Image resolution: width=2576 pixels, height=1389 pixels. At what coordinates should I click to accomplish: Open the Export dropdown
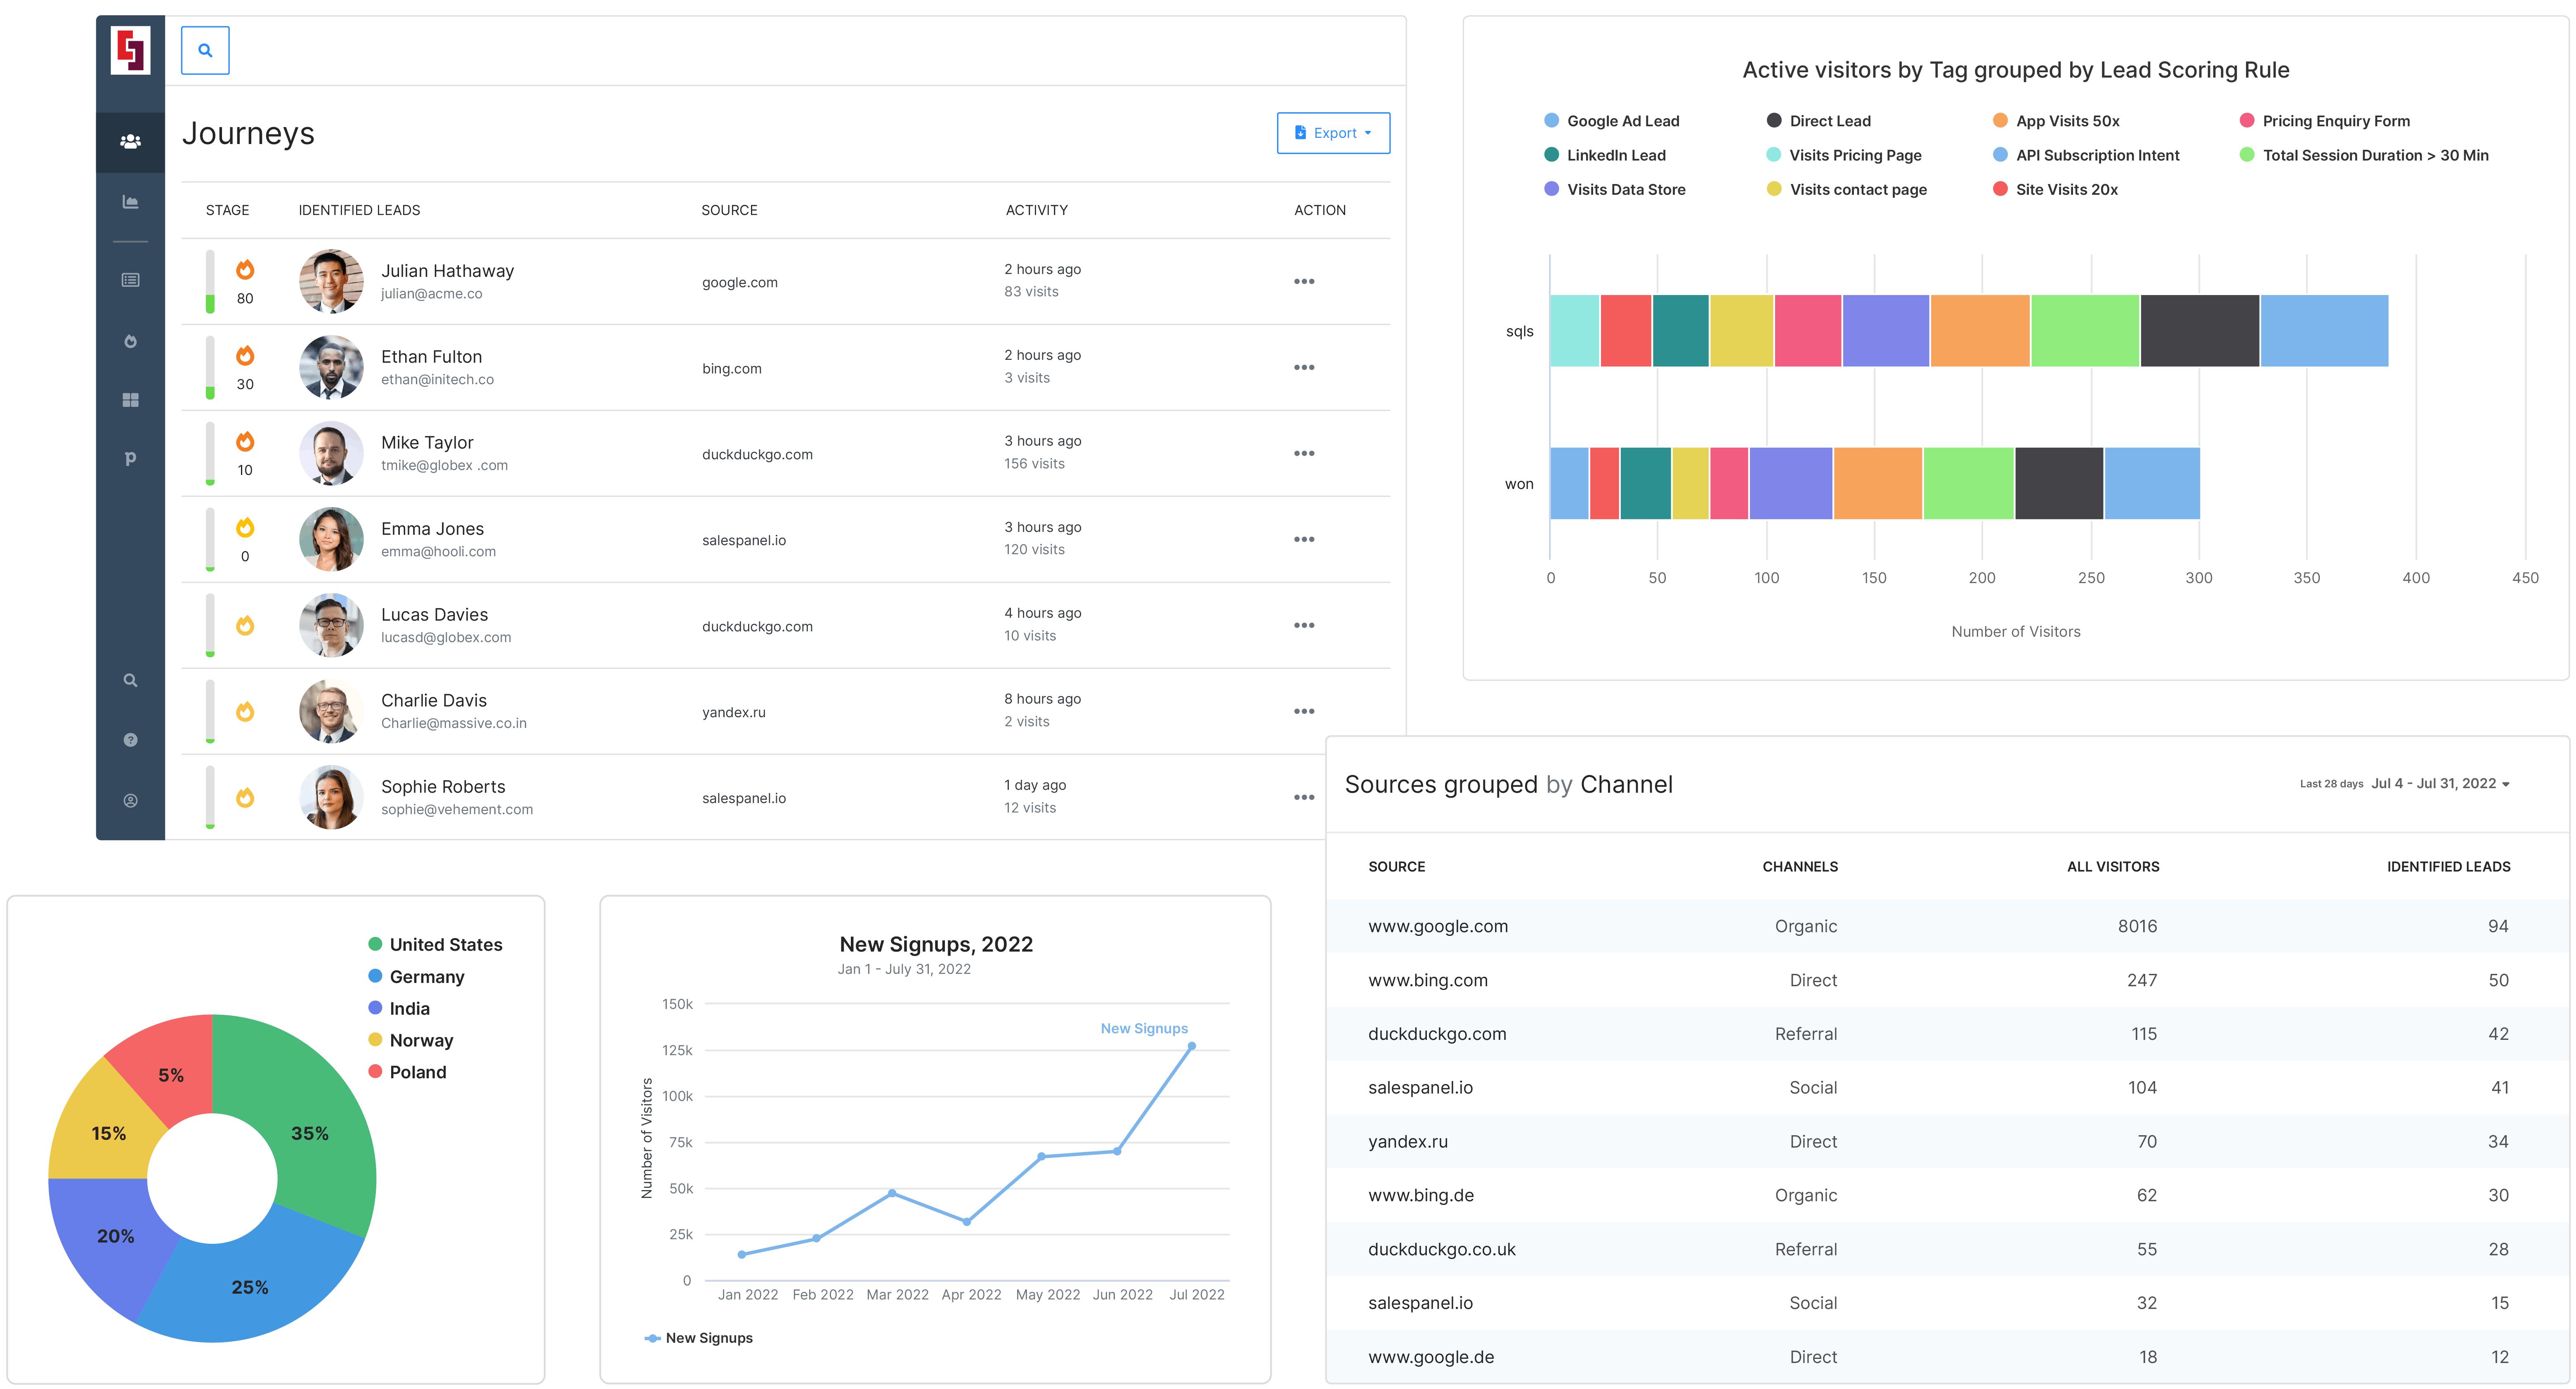pos(1333,133)
